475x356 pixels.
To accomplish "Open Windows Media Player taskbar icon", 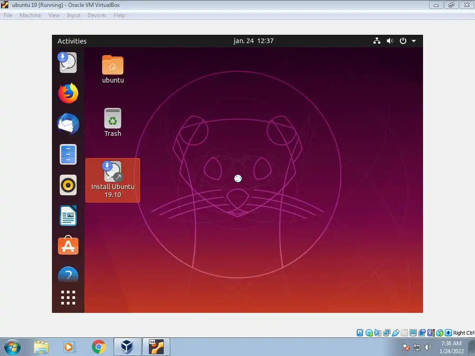I will coord(70,347).
